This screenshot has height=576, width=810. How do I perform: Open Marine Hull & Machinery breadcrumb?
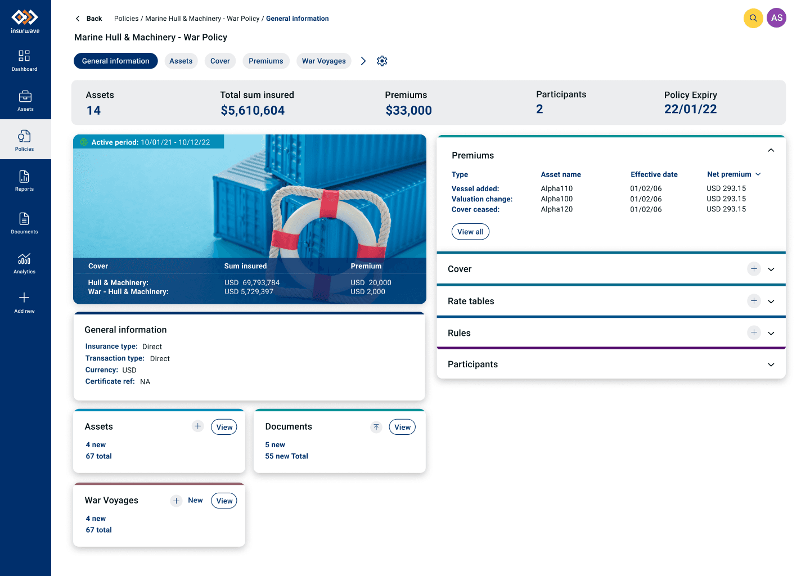pyautogui.click(x=202, y=19)
